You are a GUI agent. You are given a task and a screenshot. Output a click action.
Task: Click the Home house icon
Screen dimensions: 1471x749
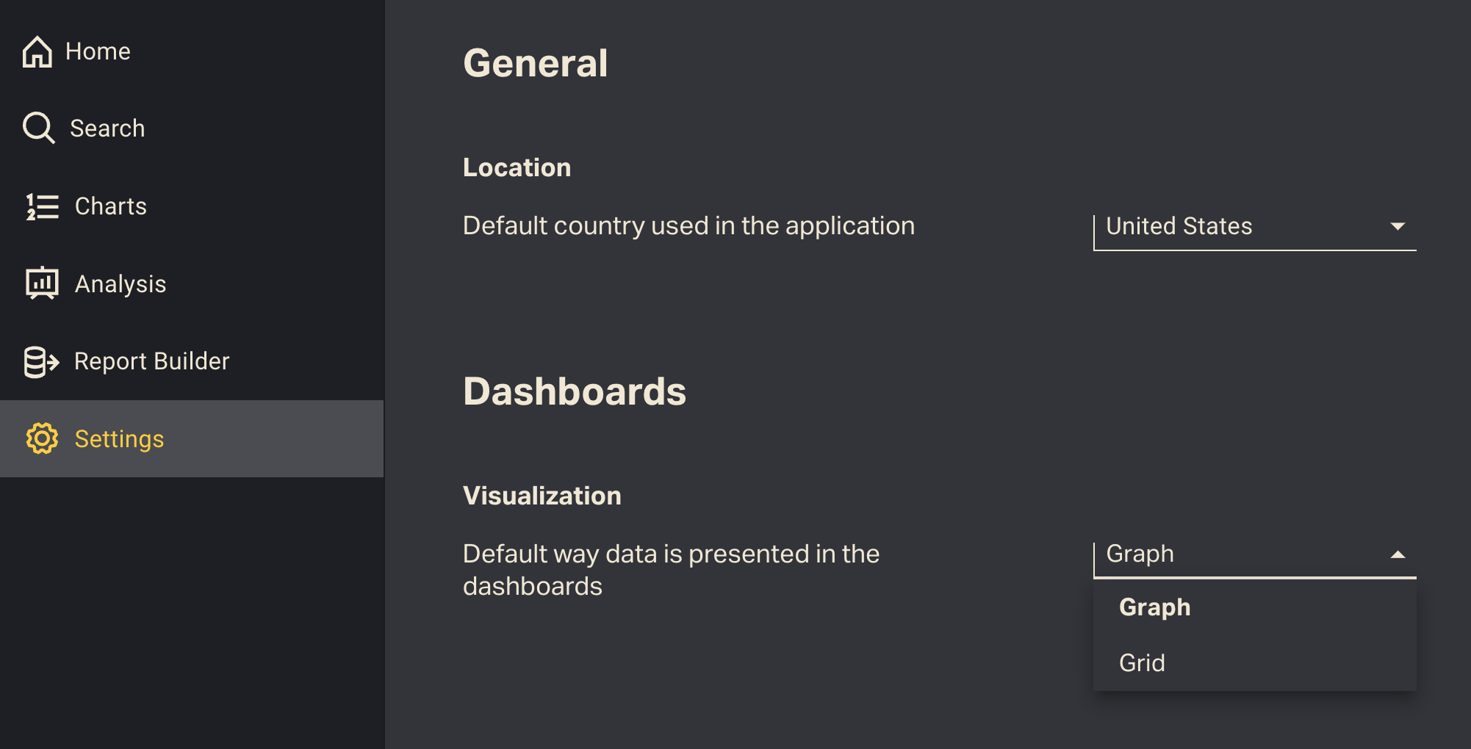37,51
